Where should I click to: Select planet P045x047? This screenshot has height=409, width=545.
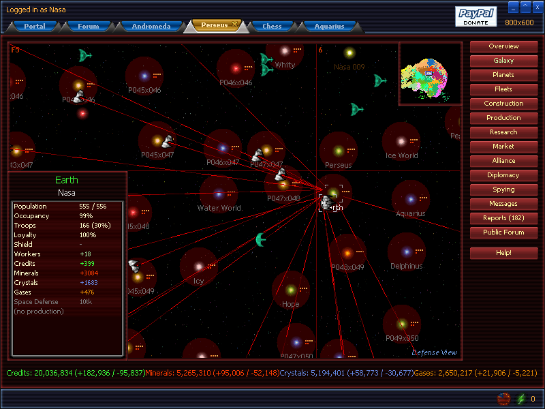pyautogui.click(x=157, y=140)
